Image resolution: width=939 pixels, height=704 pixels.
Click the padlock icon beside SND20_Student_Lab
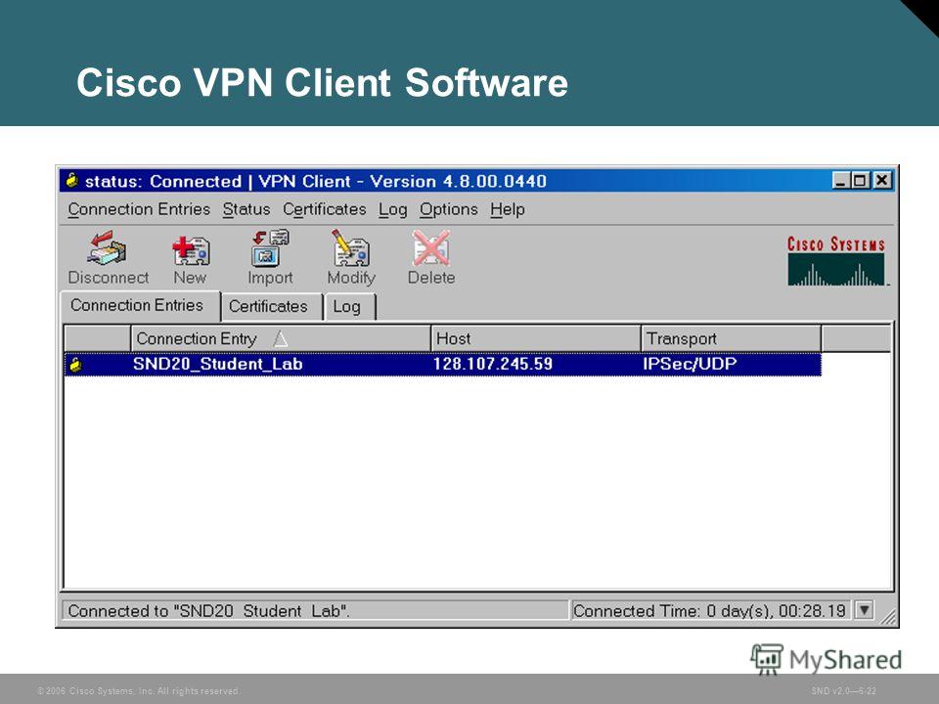(x=75, y=365)
